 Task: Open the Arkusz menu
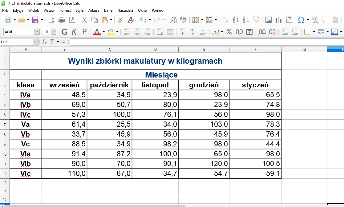tap(94, 10)
